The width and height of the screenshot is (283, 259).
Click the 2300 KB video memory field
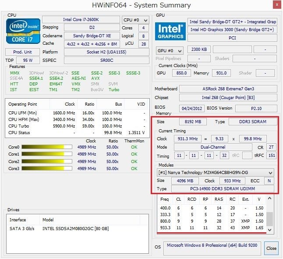pos(199,49)
